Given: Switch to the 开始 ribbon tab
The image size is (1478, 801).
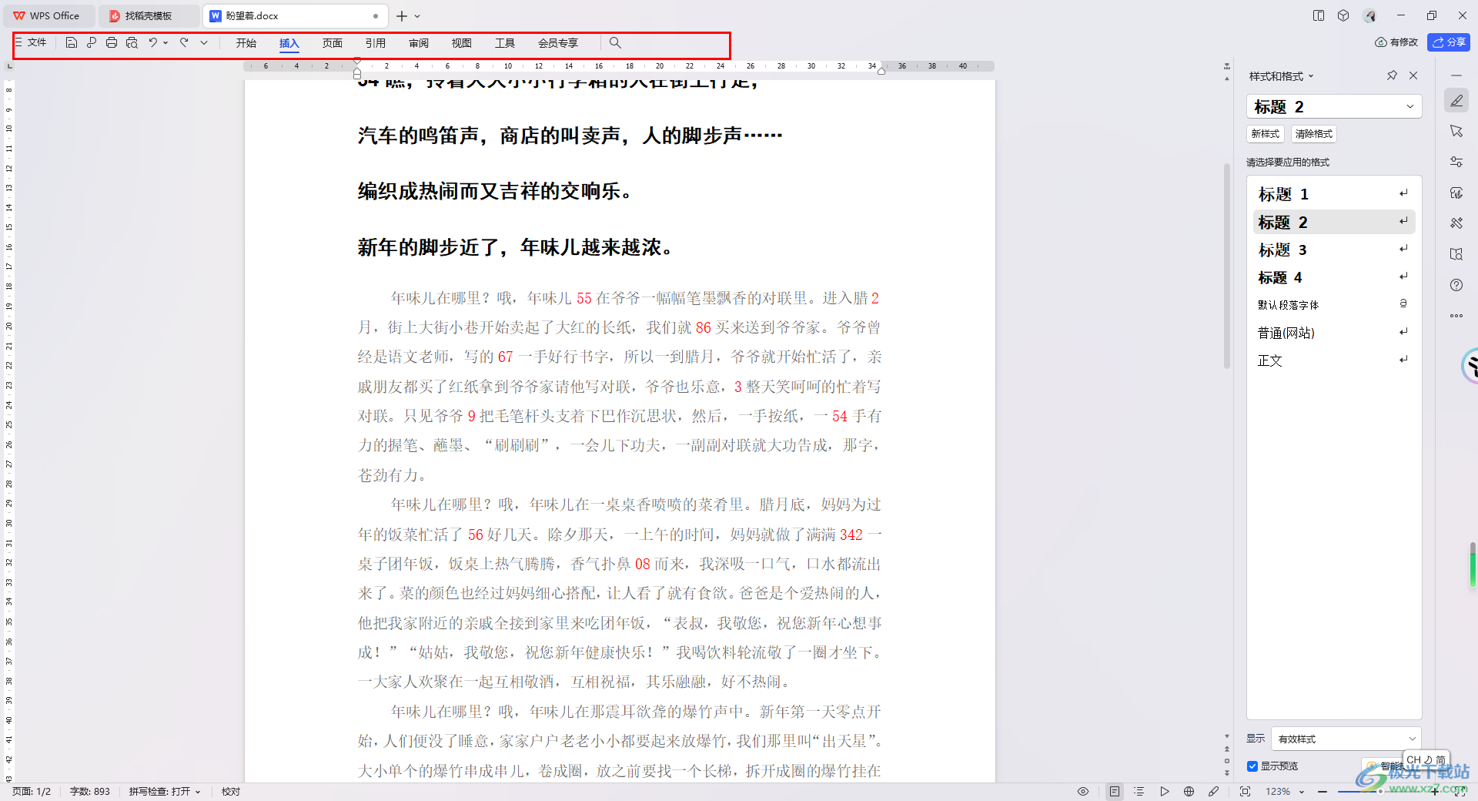Looking at the screenshot, I should (x=246, y=43).
